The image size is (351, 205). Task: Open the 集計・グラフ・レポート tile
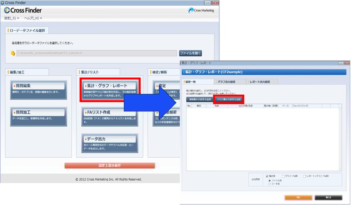click(109, 89)
